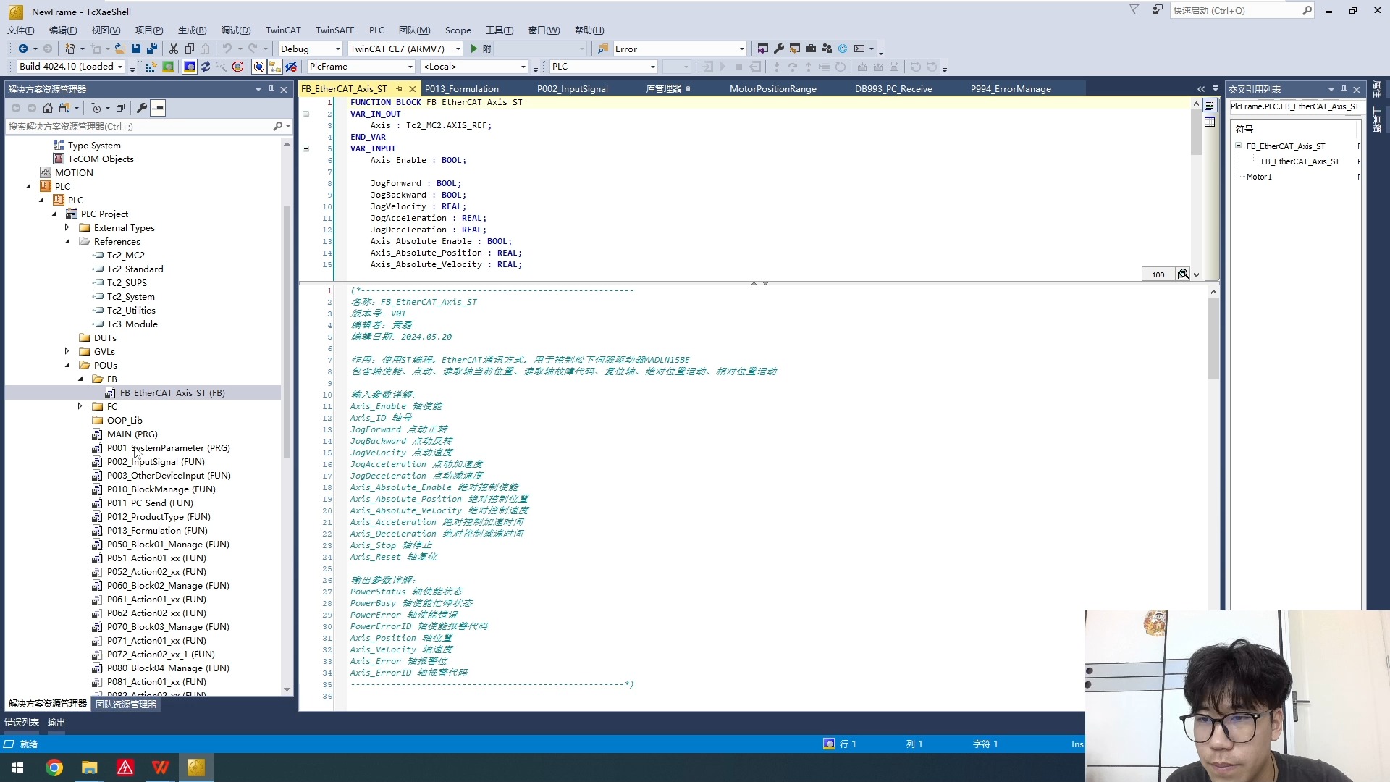Click the zoom level slider at 100

(1157, 274)
